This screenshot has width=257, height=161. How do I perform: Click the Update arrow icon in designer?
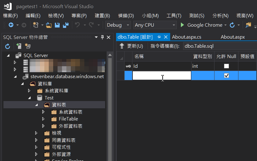point(122,46)
